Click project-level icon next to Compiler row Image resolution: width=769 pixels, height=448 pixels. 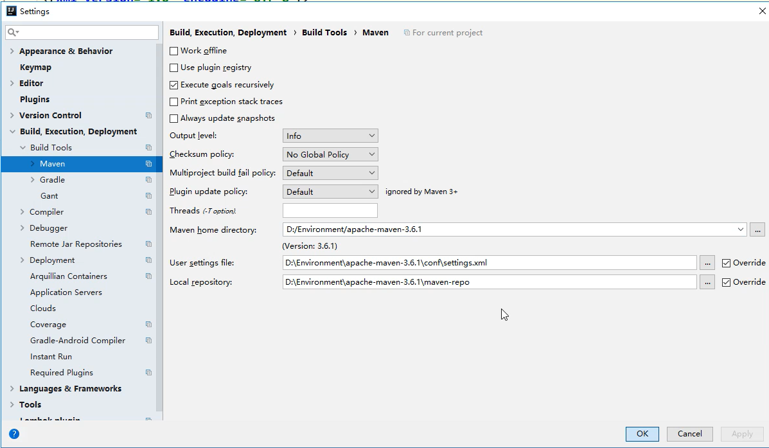148,212
